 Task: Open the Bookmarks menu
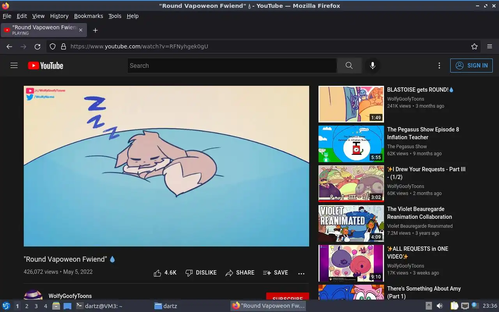(x=88, y=16)
